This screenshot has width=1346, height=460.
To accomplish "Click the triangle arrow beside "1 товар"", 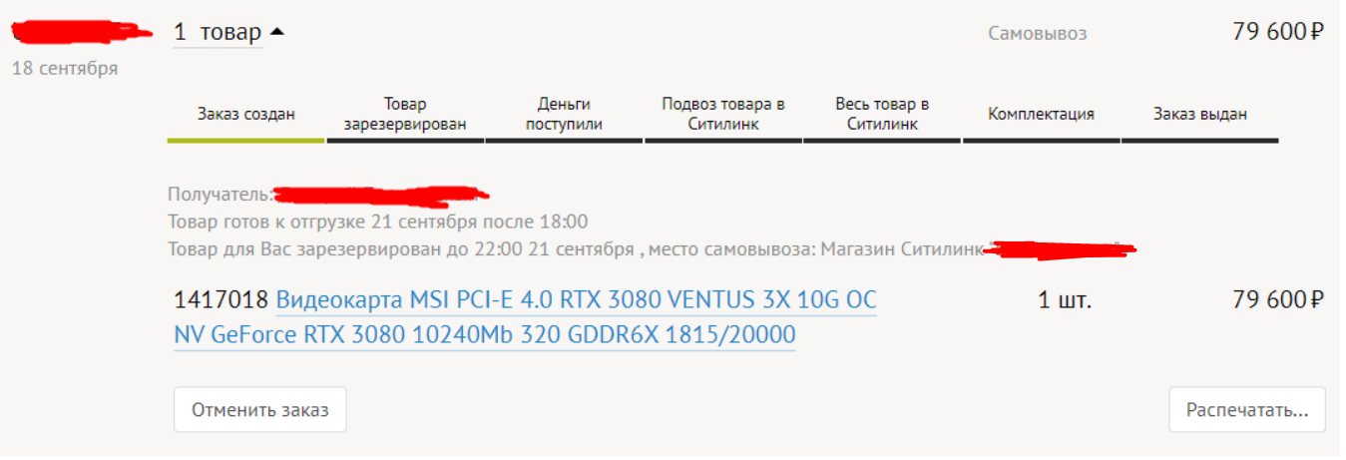I will tap(277, 32).
